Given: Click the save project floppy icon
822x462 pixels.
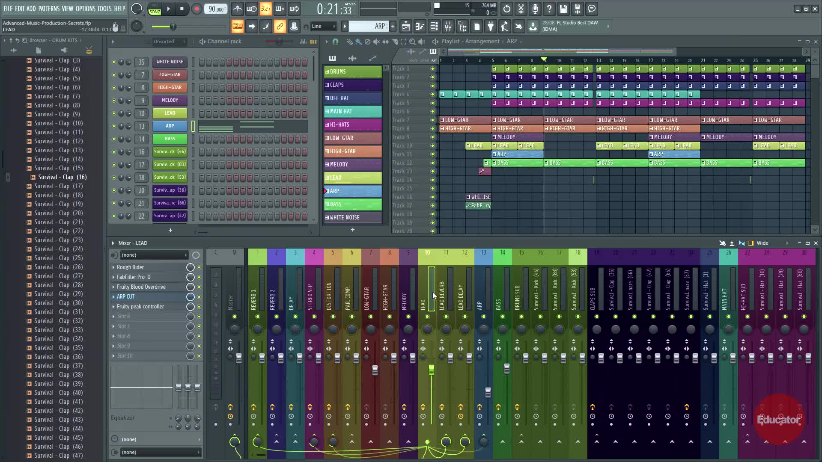Looking at the screenshot, I should (x=563, y=9).
